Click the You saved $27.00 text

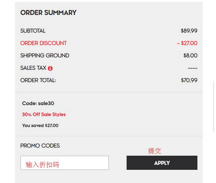(40, 126)
